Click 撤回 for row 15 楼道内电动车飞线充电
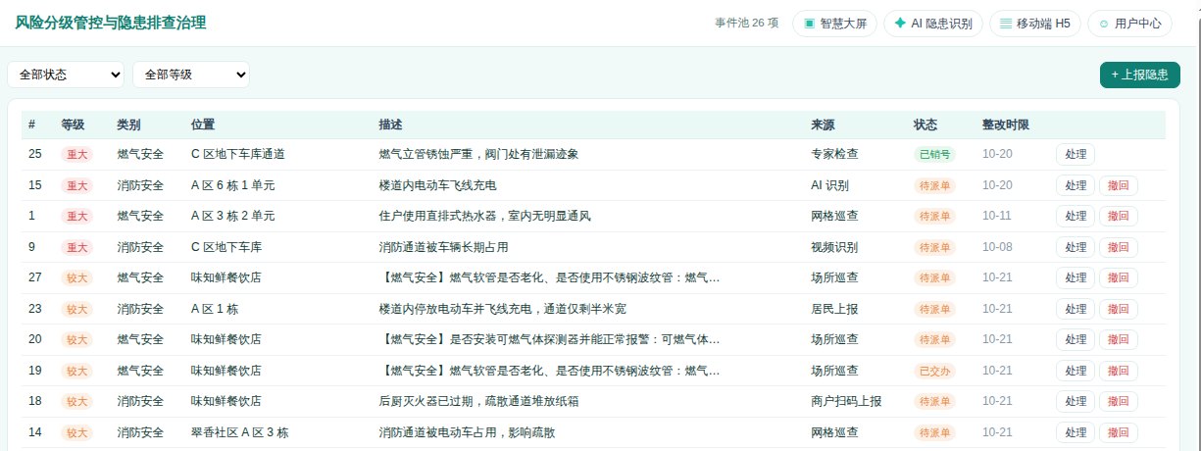Viewport: 1201px width, 451px height. (1119, 185)
